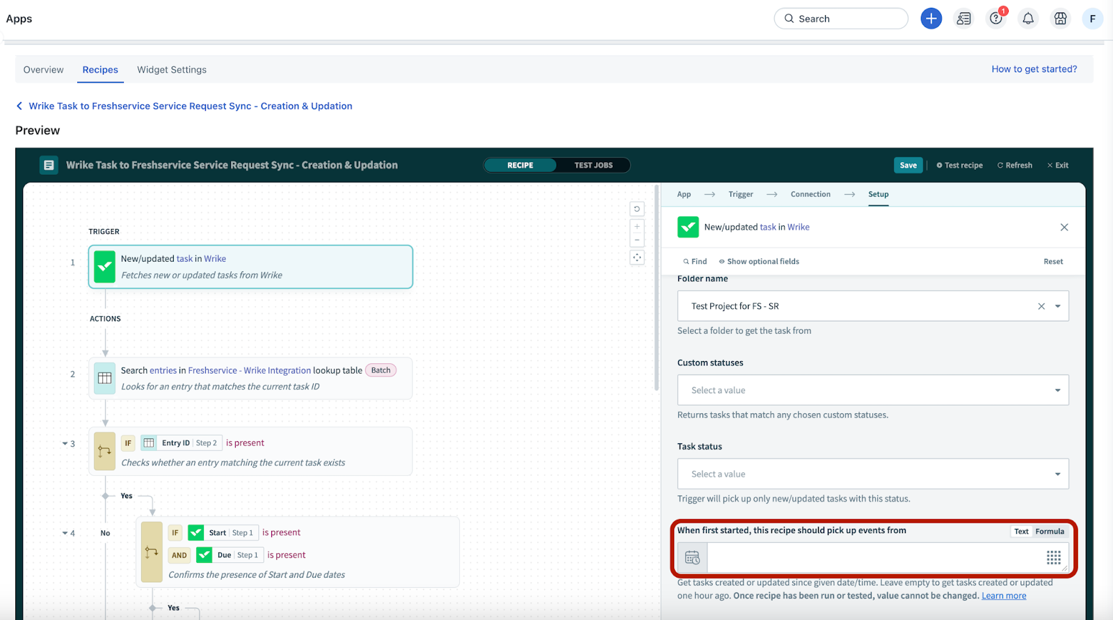Open How to get started? link
This screenshot has width=1113, height=620.
tap(1034, 69)
